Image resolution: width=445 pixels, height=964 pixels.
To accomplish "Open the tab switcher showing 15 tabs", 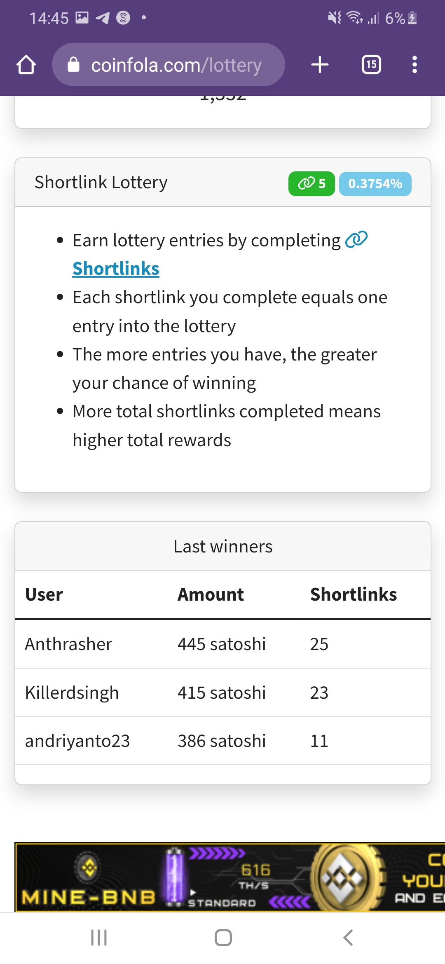I will 371,65.
